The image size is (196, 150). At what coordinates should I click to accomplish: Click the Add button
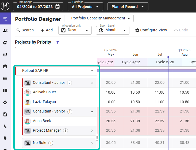point(47,30)
